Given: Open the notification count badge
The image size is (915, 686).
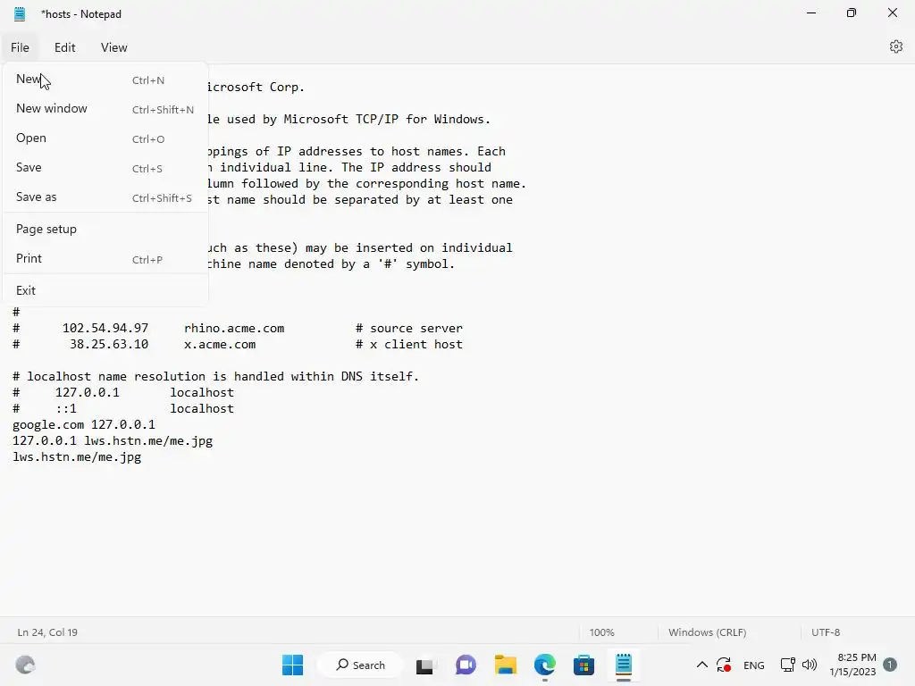Looking at the screenshot, I should pos(889,665).
